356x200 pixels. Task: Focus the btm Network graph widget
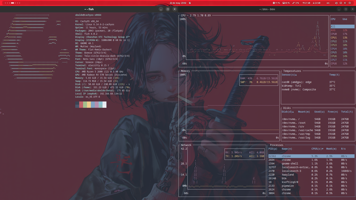point(222,170)
